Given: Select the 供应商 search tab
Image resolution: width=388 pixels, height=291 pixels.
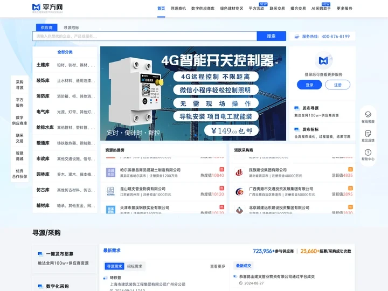Looking at the screenshot, I should (46, 27).
